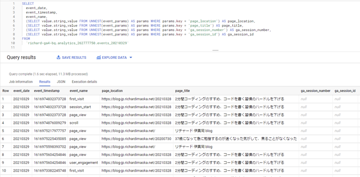Open the Execution details tab
Image resolution: width=360 pixels, height=177 pixels.
tap(85, 82)
